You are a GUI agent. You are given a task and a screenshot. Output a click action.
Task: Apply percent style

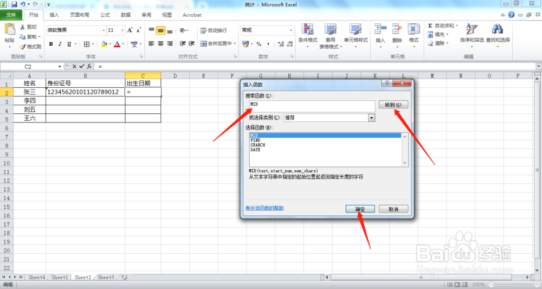259,44
